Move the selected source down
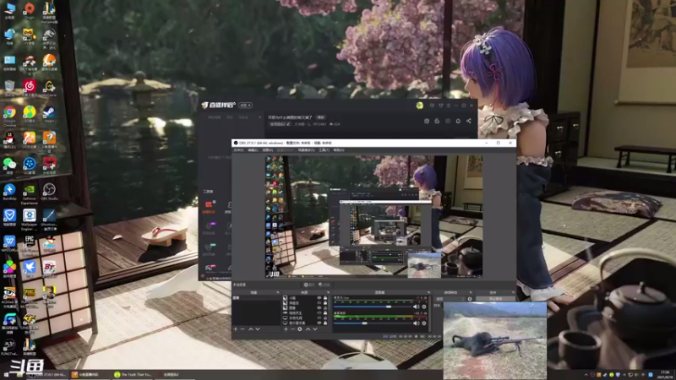The image size is (676, 380). click(x=314, y=328)
